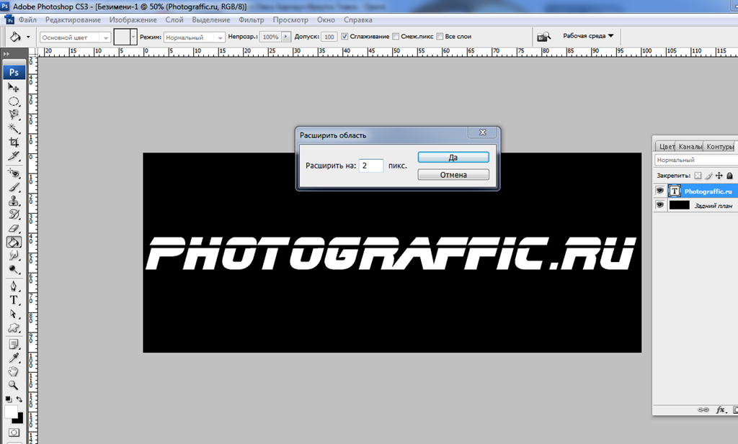Open the Режим blending mode dropdown
The width and height of the screenshot is (738, 444).
[195, 37]
